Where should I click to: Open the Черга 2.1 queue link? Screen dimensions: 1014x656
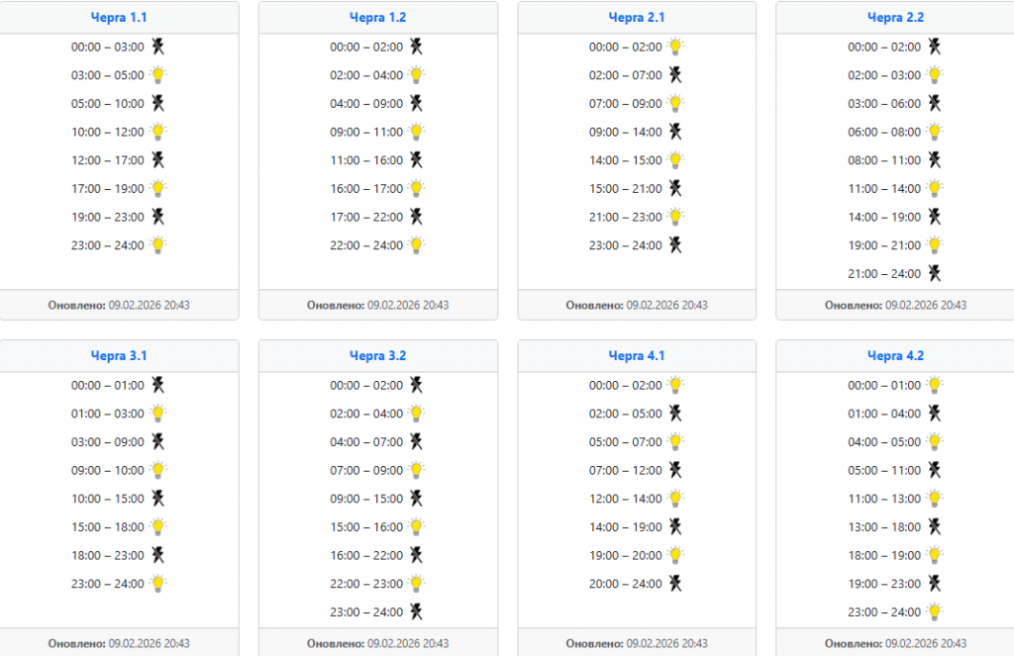637,18
